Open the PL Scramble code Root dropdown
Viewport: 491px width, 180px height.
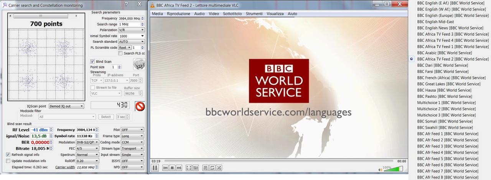point(125,47)
